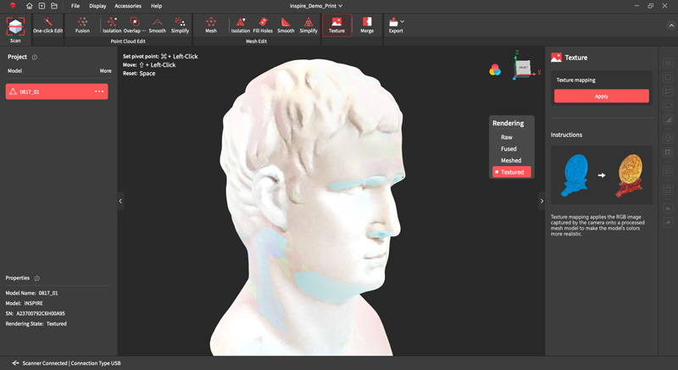Go to the Home screen icon
The height and width of the screenshot is (370, 678).
(x=30, y=6)
